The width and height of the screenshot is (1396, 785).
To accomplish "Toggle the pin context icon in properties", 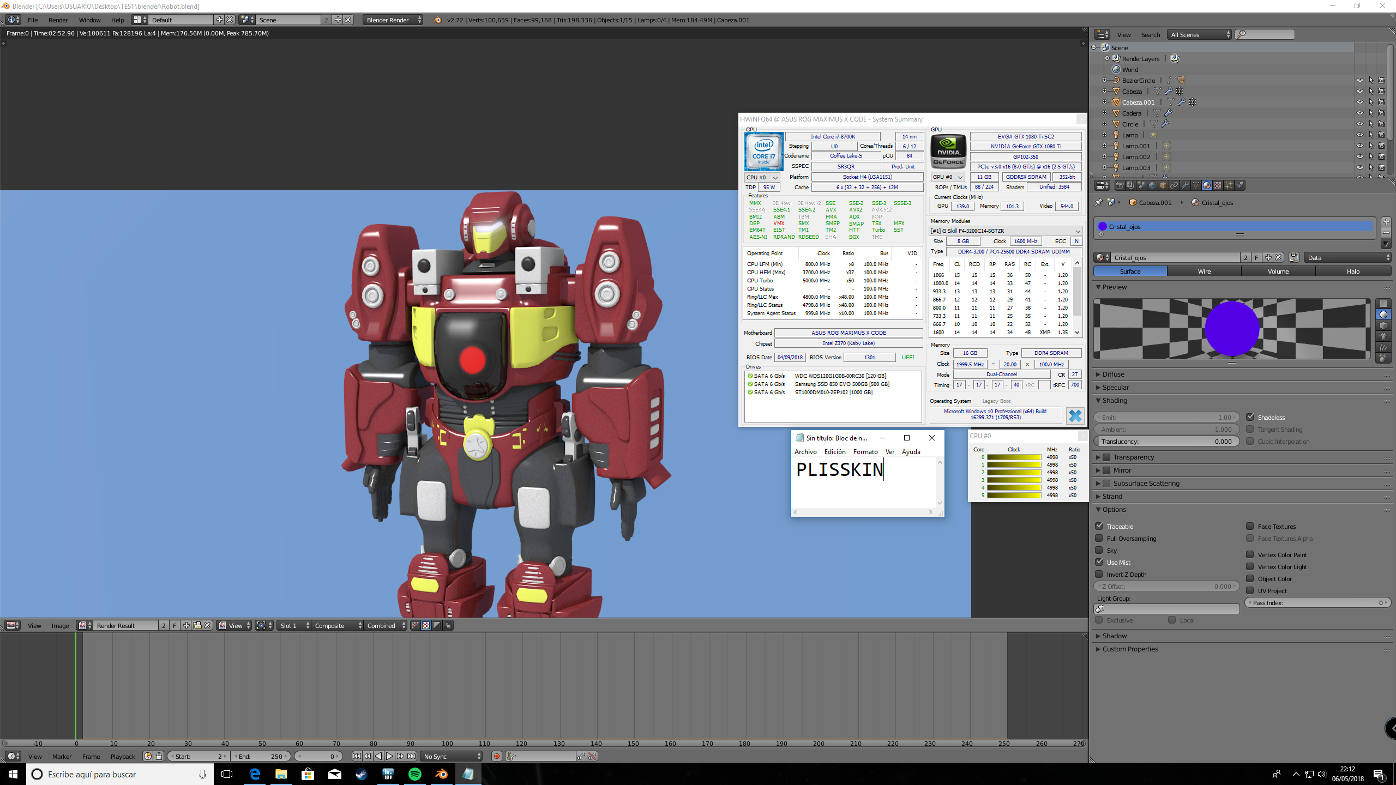I will [x=1099, y=202].
